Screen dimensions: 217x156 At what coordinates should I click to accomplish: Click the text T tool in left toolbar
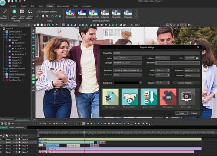[33, 57]
